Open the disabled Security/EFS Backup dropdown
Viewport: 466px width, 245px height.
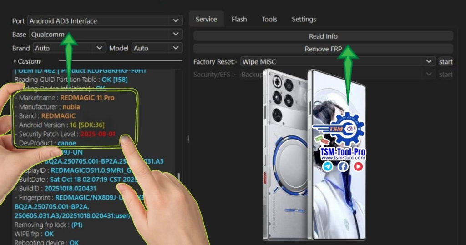[x=338, y=74]
